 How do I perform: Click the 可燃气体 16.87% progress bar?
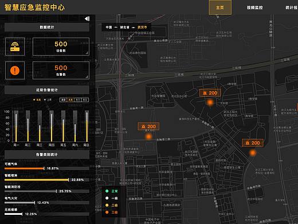coord(47,168)
